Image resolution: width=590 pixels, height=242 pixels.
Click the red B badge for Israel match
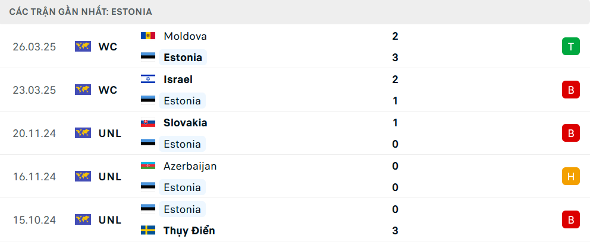point(571,90)
